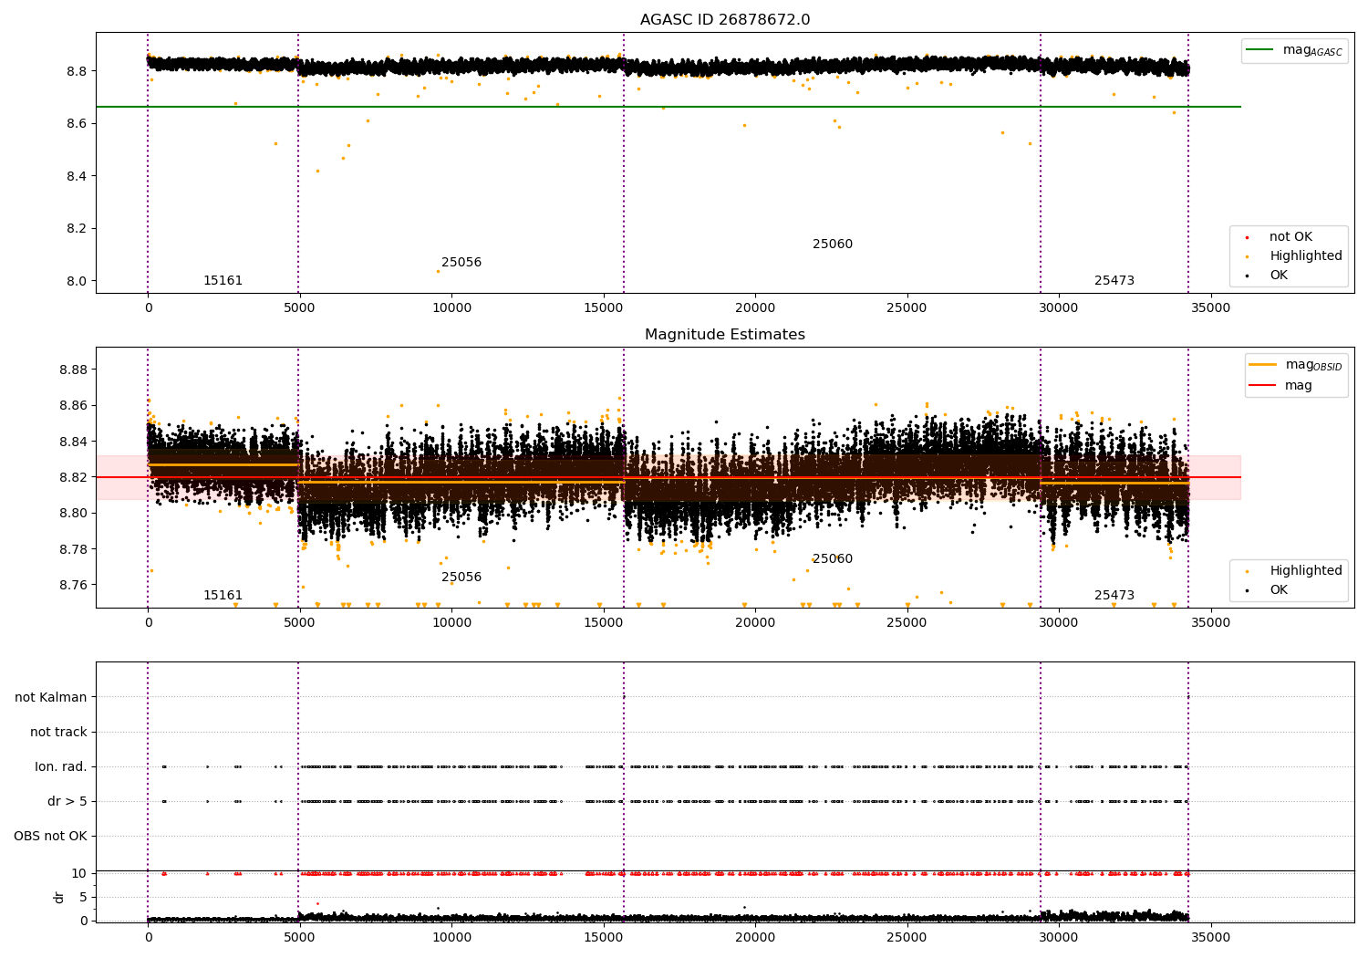Click the 8.84 y-axis tick label
The height and width of the screenshot is (958, 1368).
click(73, 442)
